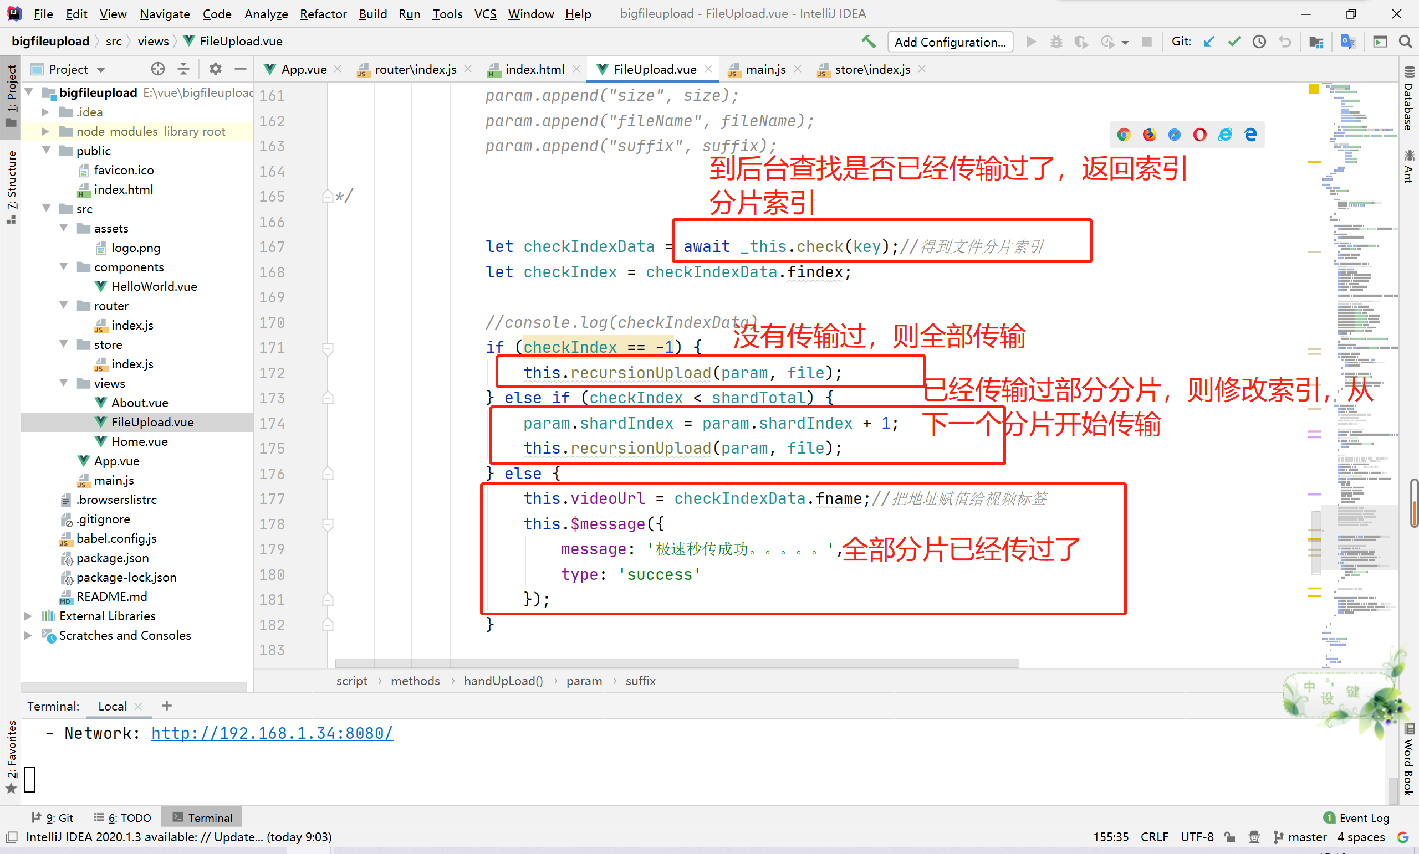Click the Search Everywhere magnifier icon
The width and height of the screenshot is (1419, 854).
(x=1405, y=42)
